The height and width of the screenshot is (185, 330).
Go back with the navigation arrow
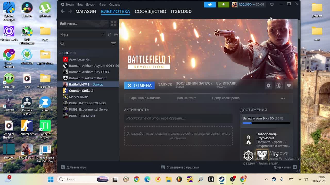point(63,11)
